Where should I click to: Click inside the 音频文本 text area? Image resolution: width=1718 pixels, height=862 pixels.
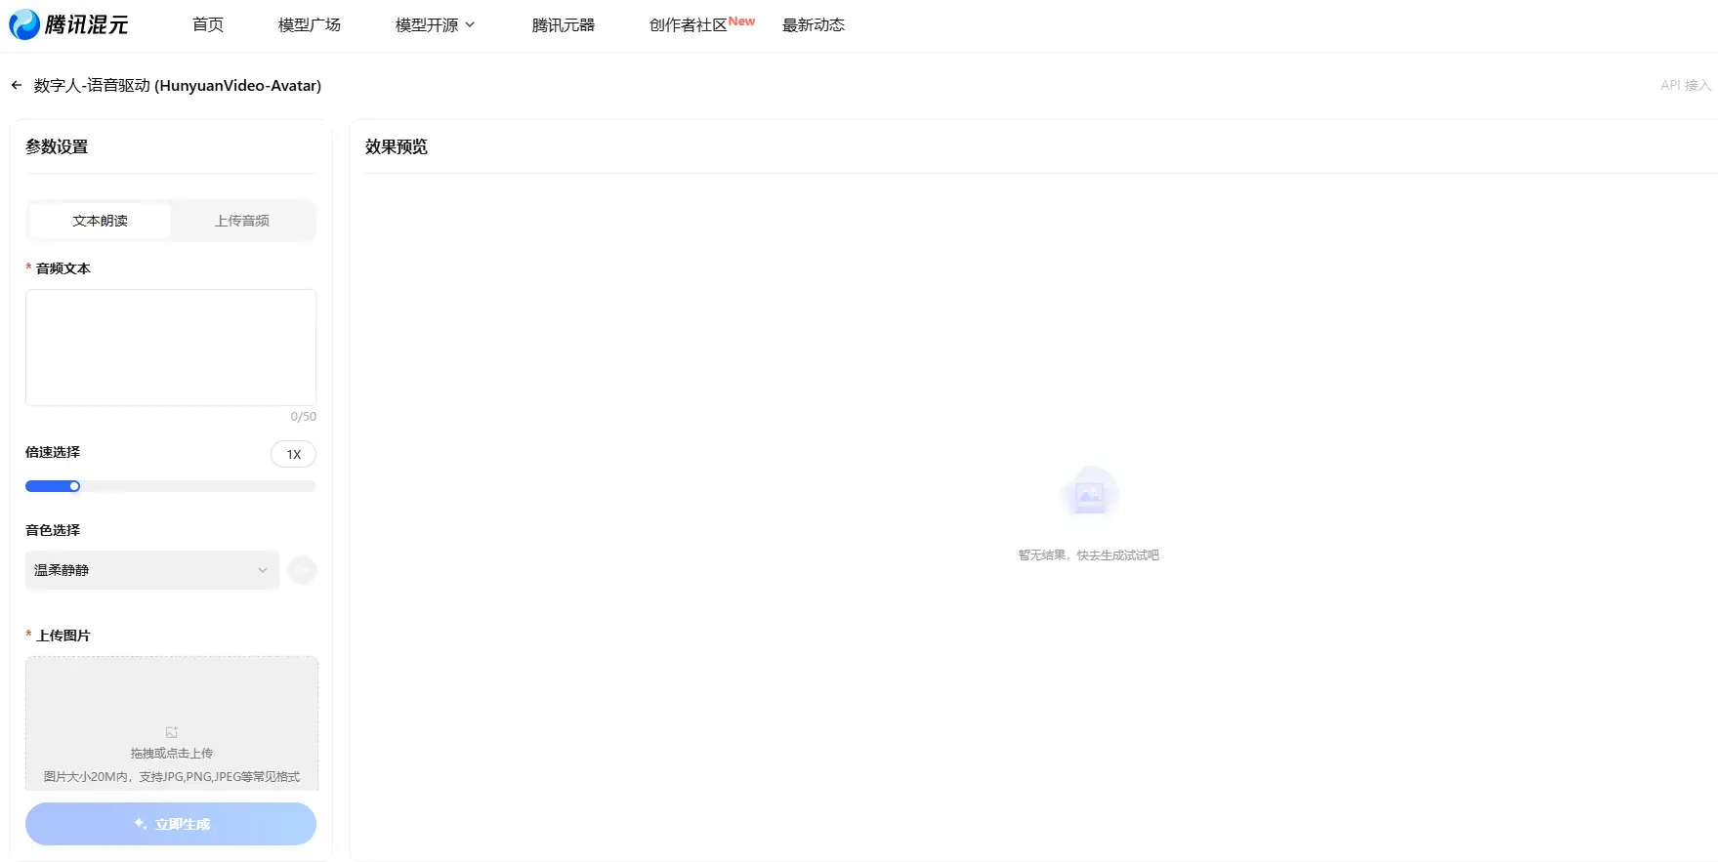coord(171,348)
